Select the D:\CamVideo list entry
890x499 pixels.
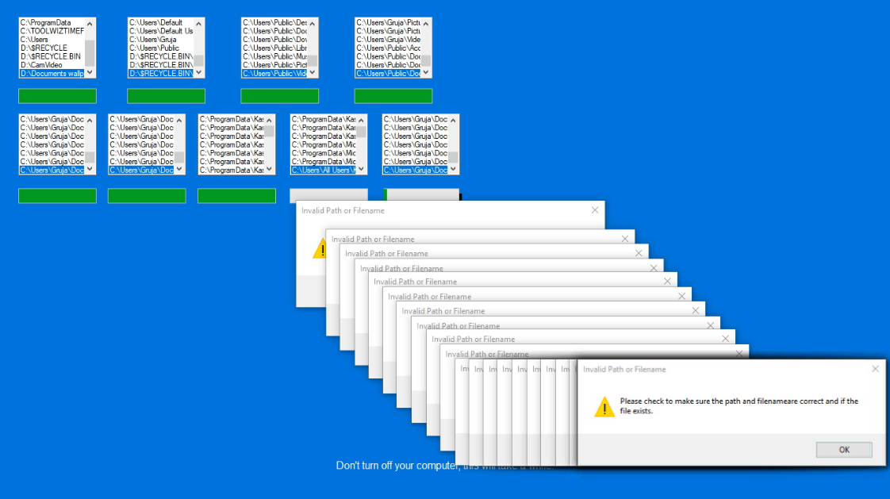tap(52, 65)
